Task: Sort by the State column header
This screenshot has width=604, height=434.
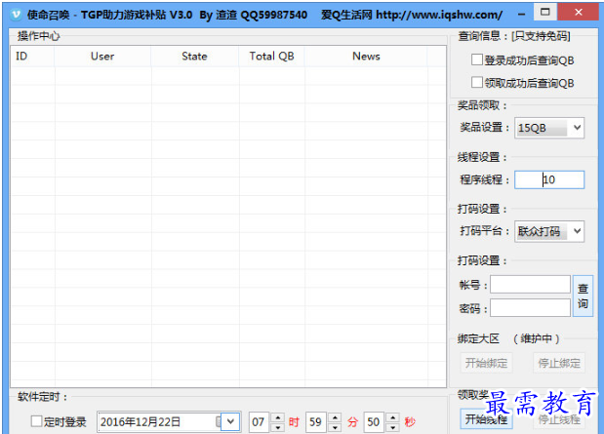Action: 194,57
